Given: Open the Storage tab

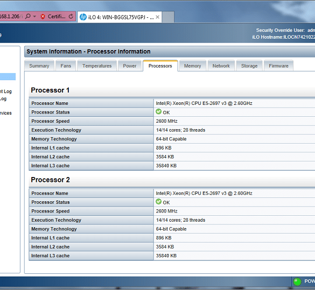Looking at the screenshot, I should coord(249,66).
